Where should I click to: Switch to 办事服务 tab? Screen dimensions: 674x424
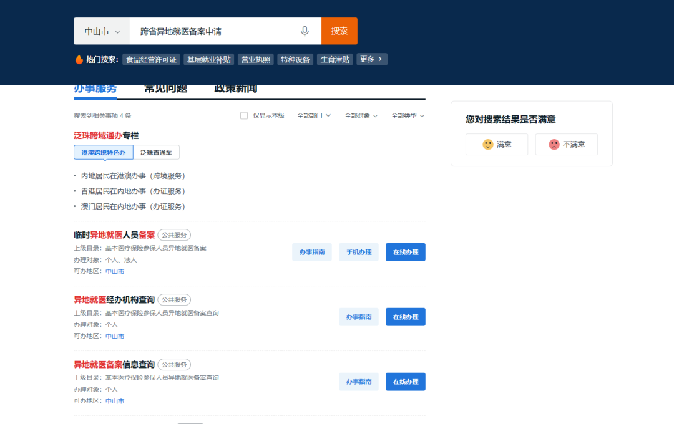click(x=95, y=89)
